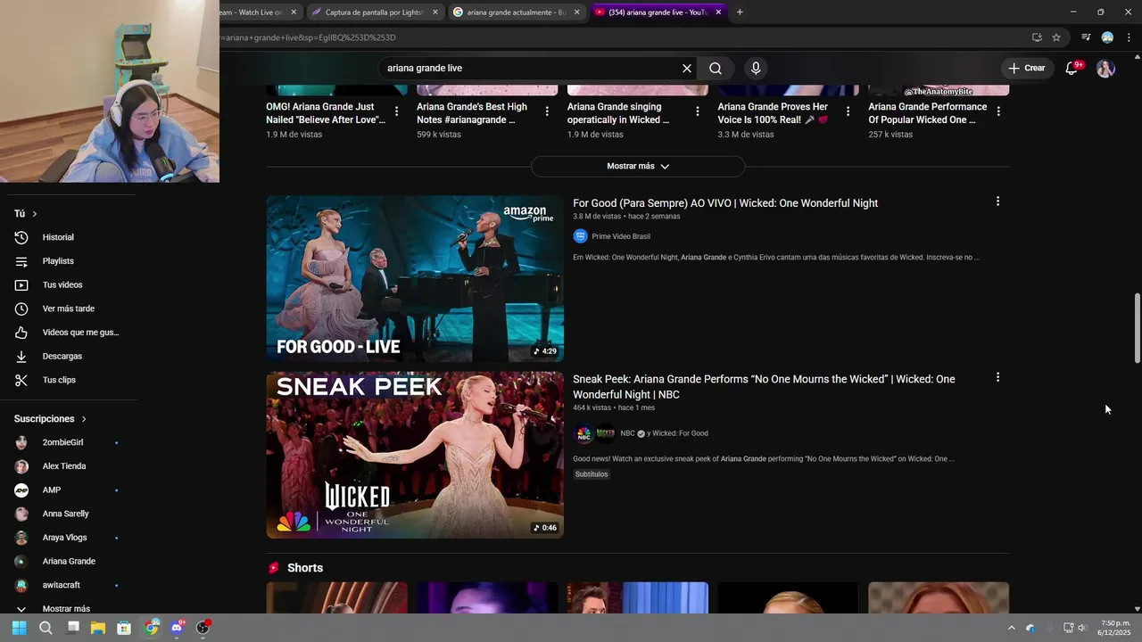Open the NBC channel link

click(x=627, y=433)
